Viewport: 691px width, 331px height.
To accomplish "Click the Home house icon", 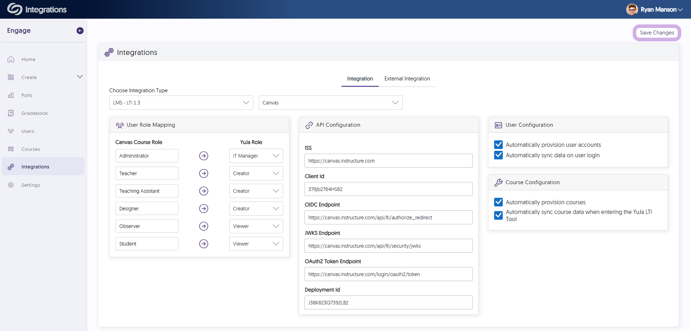I will coord(11,59).
